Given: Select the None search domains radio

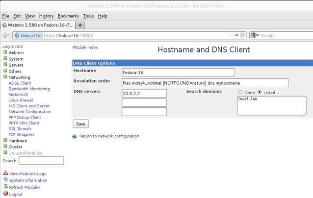Looking at the screenshot, I should [240, 92].
